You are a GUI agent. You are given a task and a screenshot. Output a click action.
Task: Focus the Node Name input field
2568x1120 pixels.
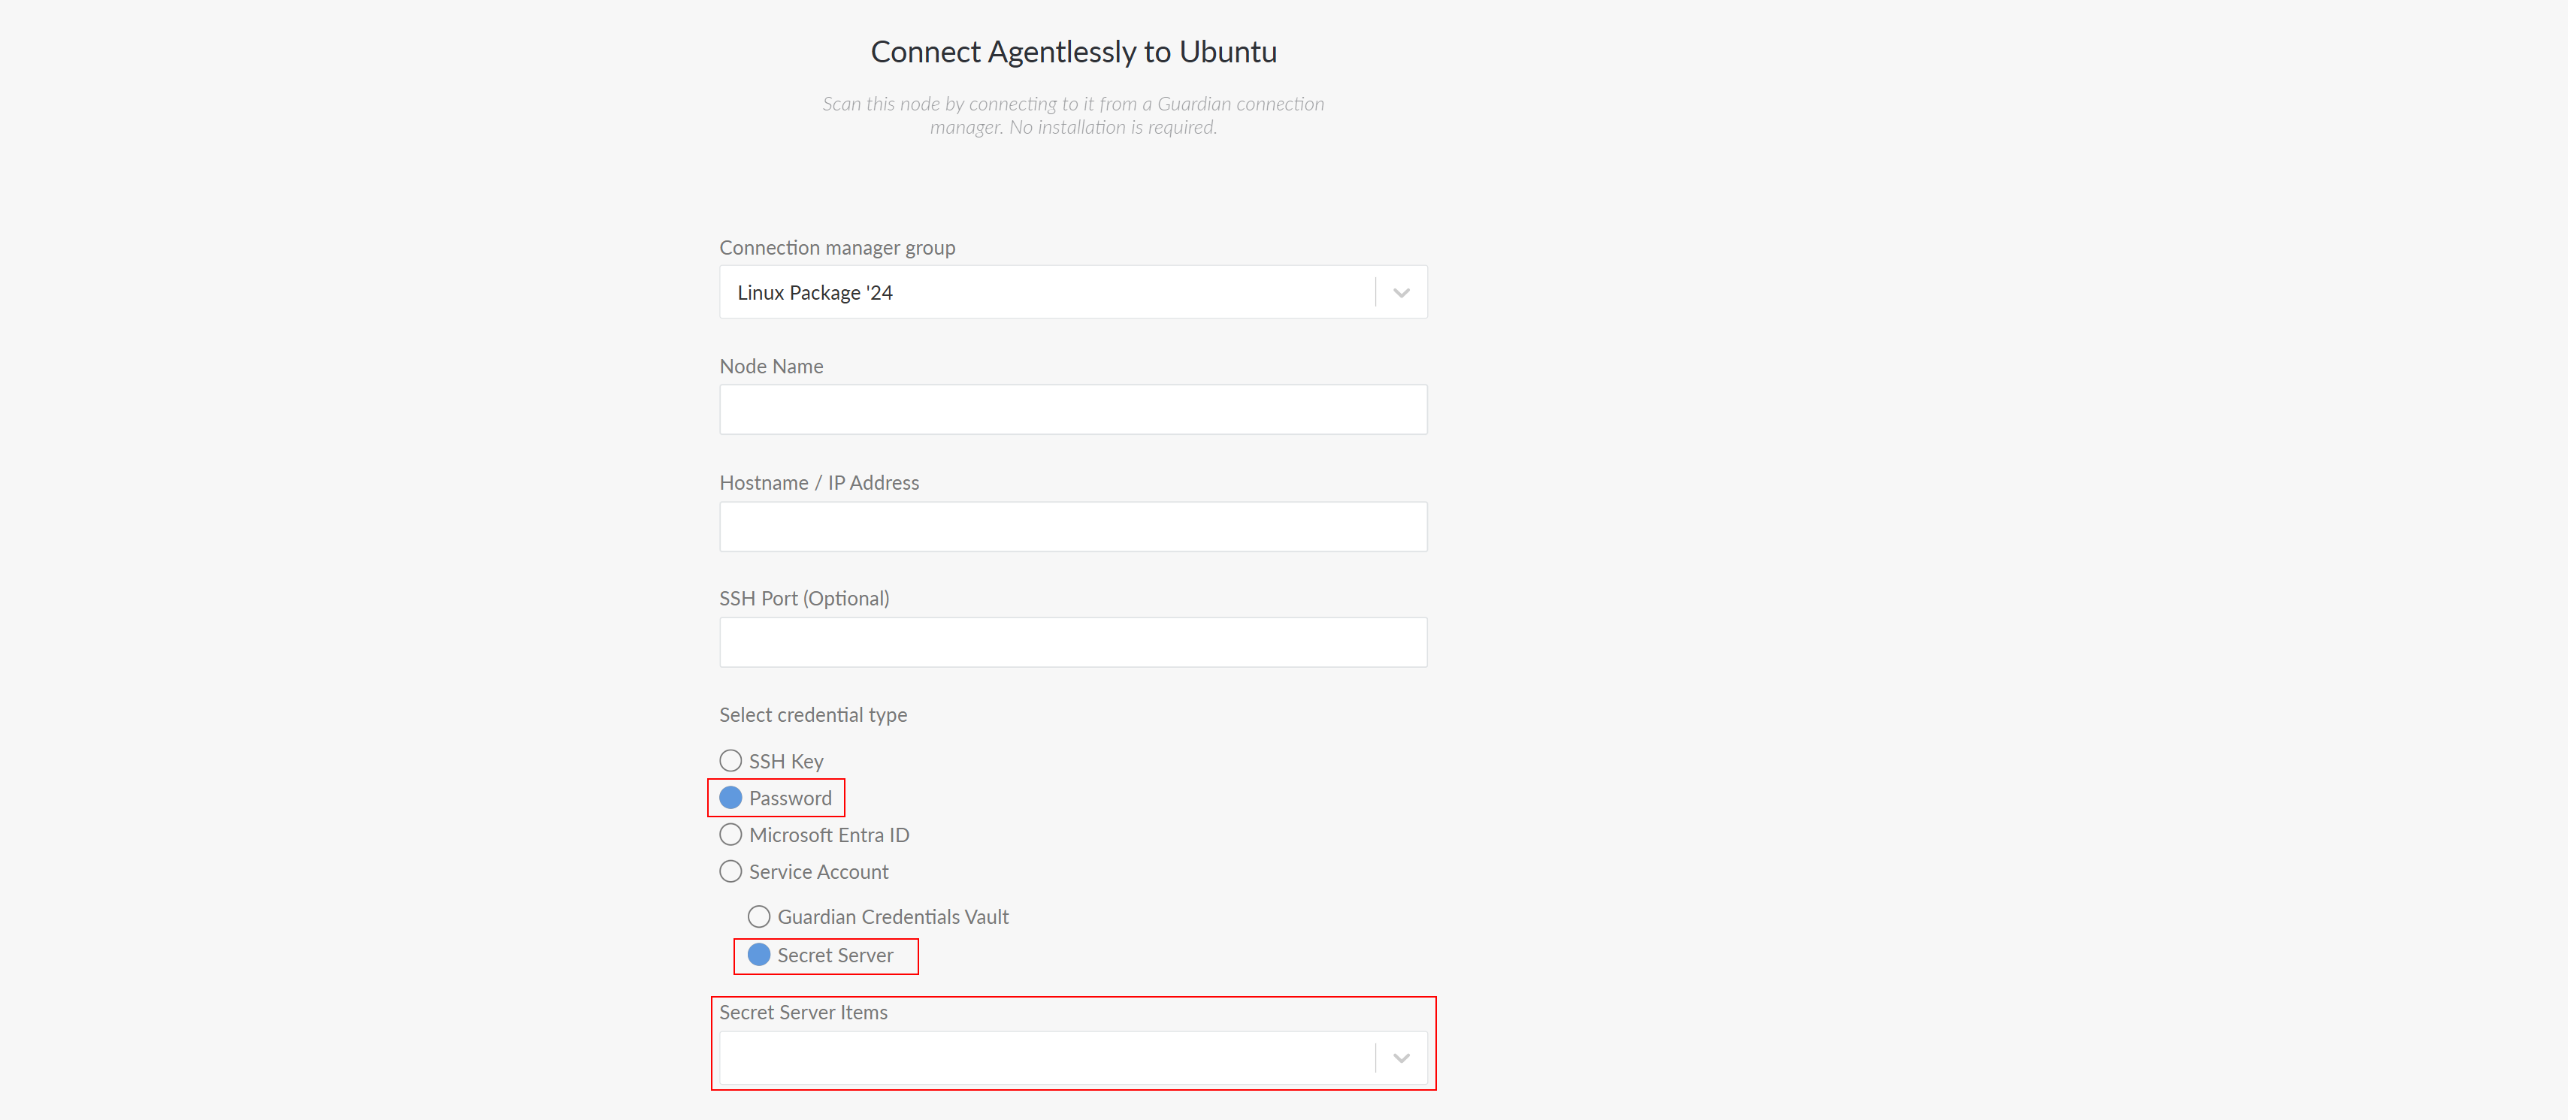pyautogui.click(x=1072, y=409)
